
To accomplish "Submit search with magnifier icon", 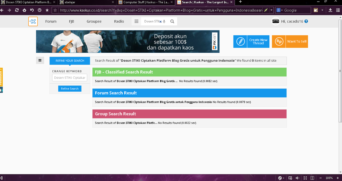I will [172, 21].
